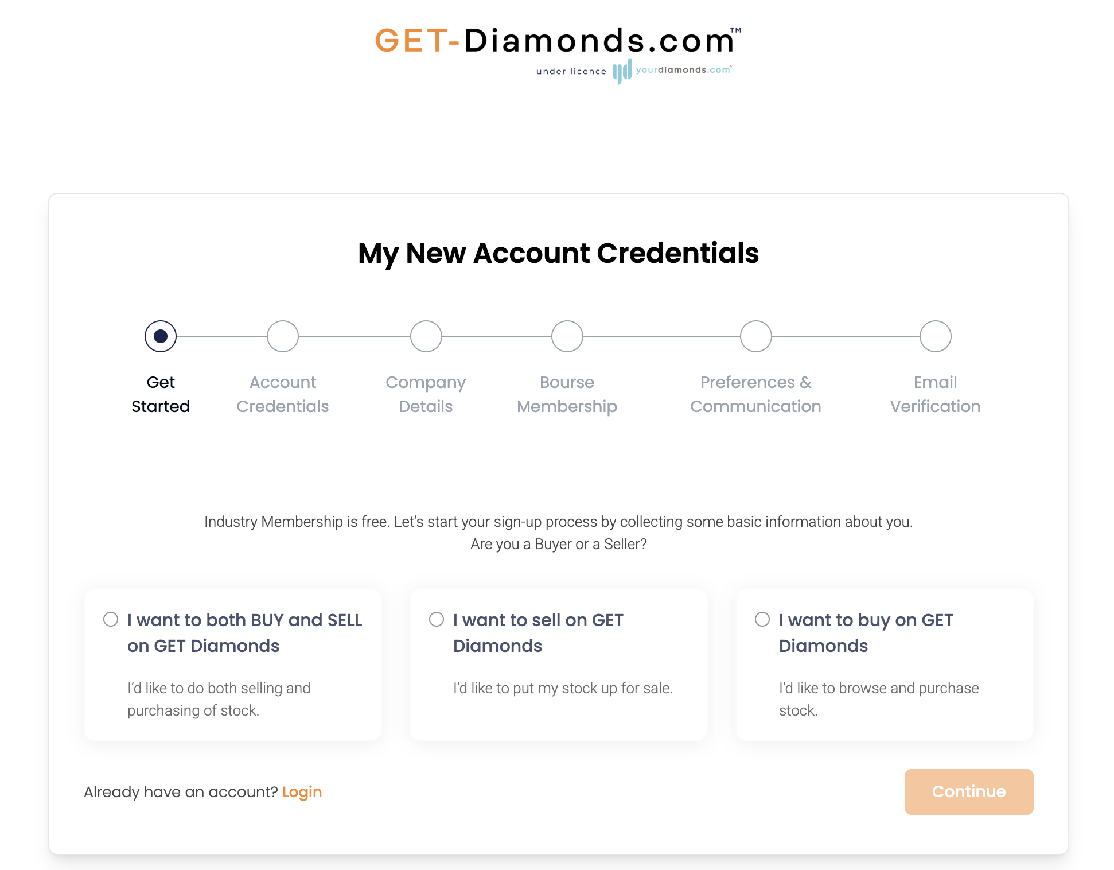Click the Account Credentials step circle
1114x870 pixels.
283,336
